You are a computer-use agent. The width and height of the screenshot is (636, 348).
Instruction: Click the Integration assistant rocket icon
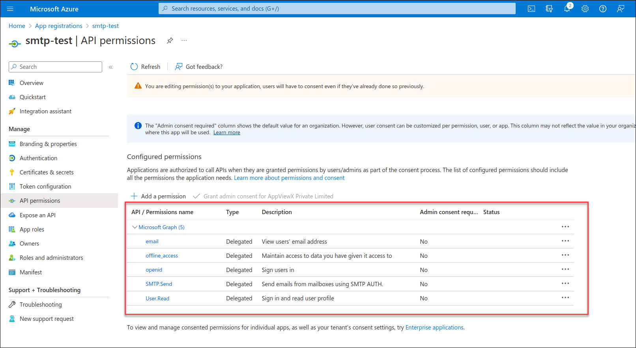click(12, 111)
